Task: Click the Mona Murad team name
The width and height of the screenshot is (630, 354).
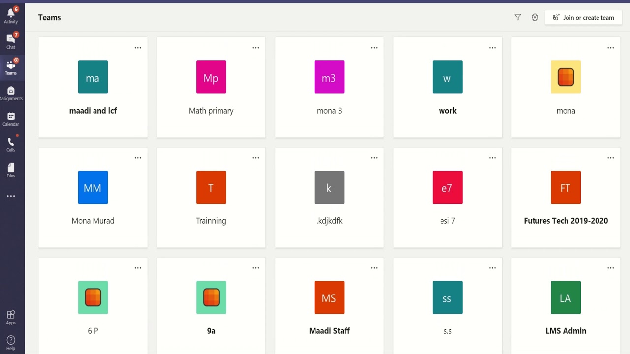Action: point(93,221)
